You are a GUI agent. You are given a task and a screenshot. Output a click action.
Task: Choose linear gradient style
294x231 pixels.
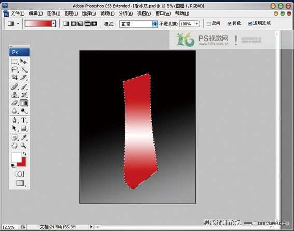pos(66,24)
